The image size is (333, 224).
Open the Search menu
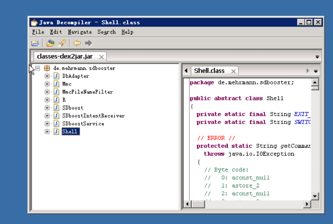point(106,32)
